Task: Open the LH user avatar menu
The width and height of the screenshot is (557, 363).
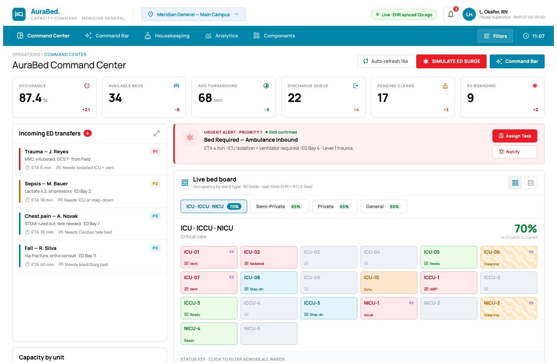Action: click(x=469, y=14)
